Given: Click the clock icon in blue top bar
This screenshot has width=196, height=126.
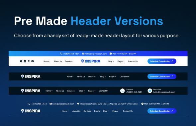Looking at the screenshot, I should 111,54.
